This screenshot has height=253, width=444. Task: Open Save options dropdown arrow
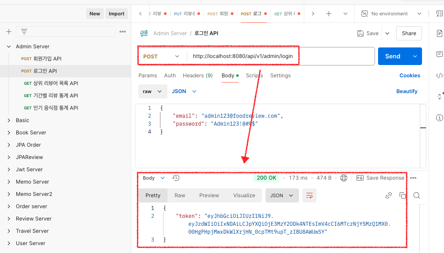(387, 33)
